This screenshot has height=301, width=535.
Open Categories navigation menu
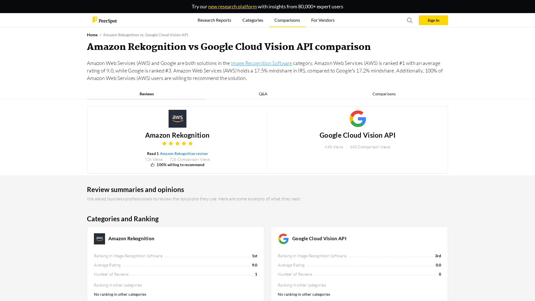(253, 20)
